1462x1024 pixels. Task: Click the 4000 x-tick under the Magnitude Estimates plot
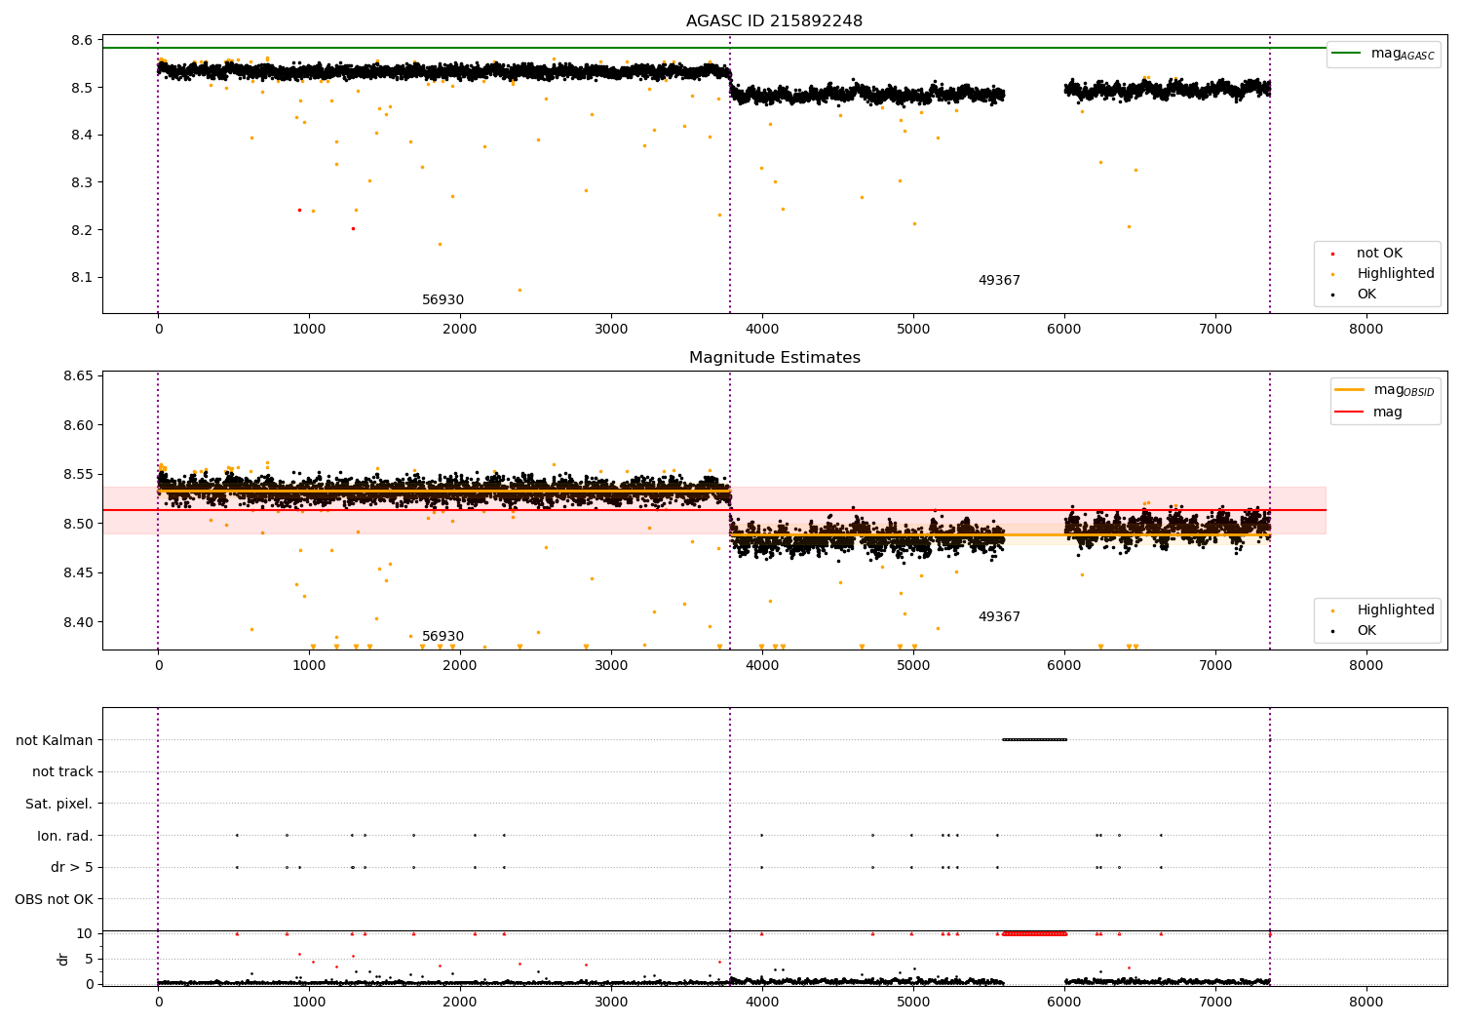pos(762,666)
